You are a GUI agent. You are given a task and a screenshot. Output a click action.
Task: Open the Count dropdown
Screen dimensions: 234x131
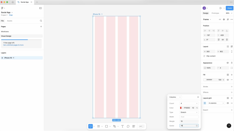189,103
